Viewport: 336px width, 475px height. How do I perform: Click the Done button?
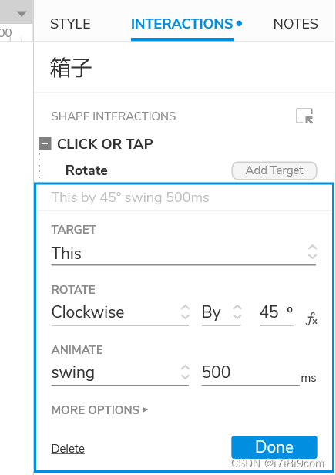[274, 447]
